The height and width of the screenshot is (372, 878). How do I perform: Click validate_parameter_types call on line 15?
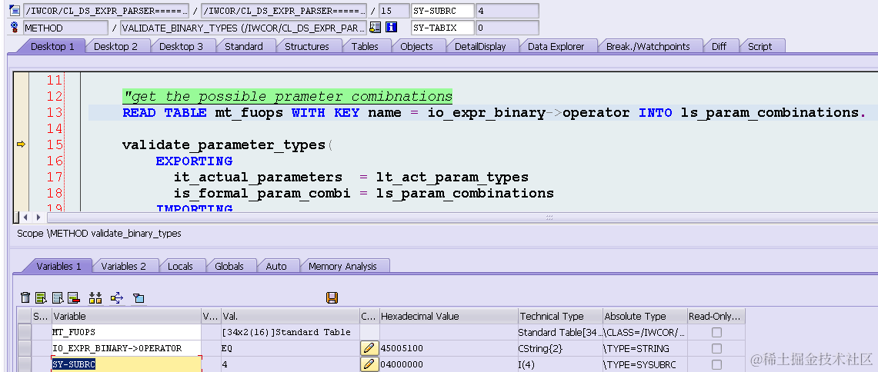click(x=224, y=145)
